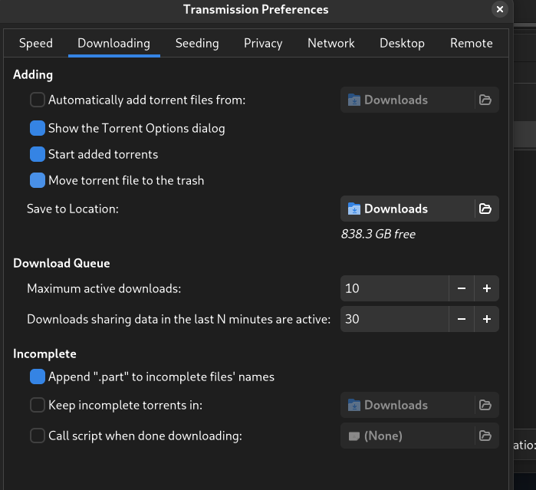The width and height of the screenshot is (536, 490).
Task: Click the (None) script file icon
Action: click(354, 436)
